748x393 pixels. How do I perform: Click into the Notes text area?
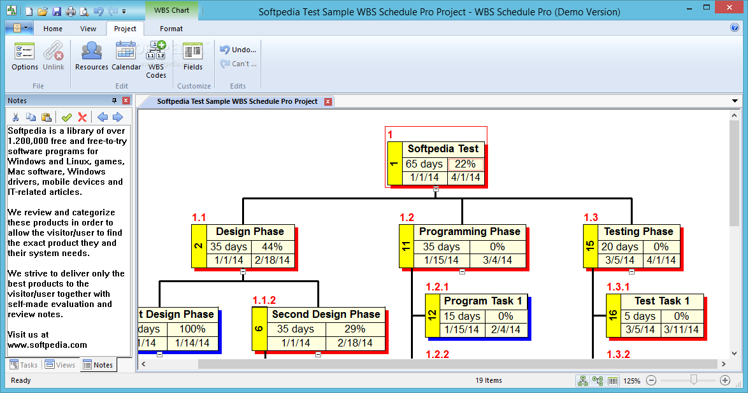(x=68, y=240)
